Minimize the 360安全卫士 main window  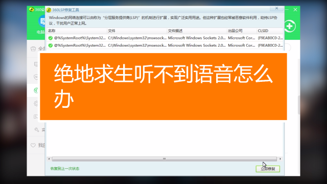[x=287, y=10]
